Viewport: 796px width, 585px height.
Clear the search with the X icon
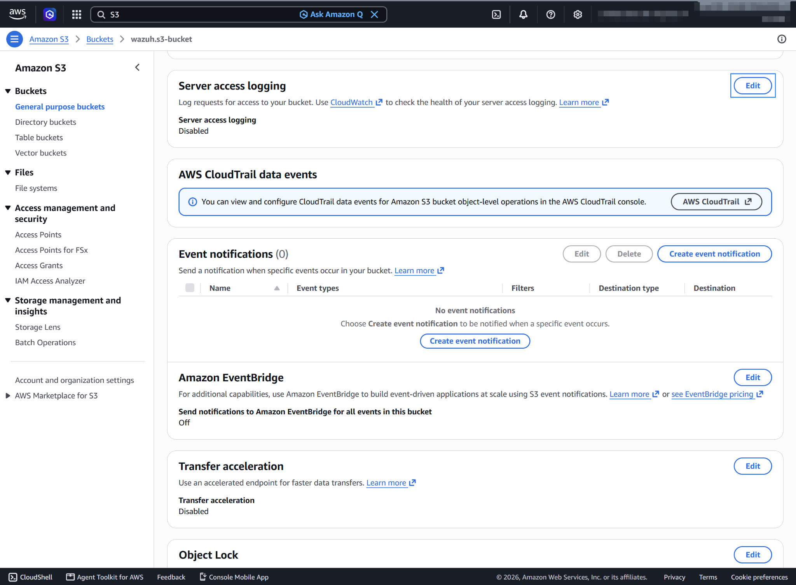[374, 14]
